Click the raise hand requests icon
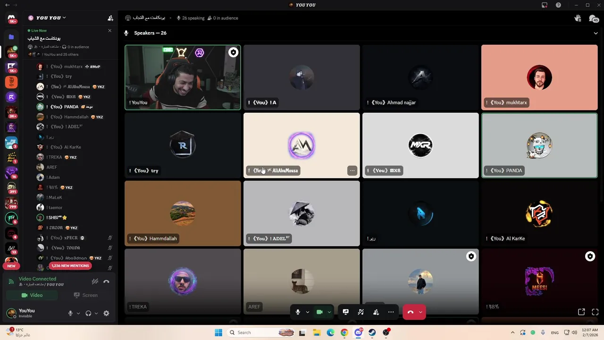 [578, 18]
